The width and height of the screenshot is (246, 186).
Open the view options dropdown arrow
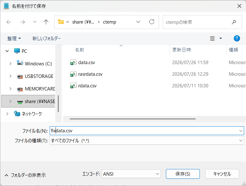pos(221,38)
